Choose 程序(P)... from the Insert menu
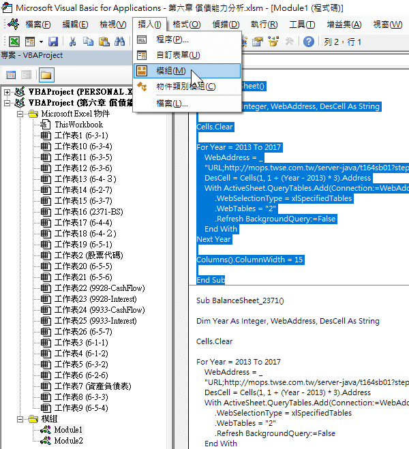Image resolution: width=409 pixels, height=449 pixels. (x=187, y=40)
